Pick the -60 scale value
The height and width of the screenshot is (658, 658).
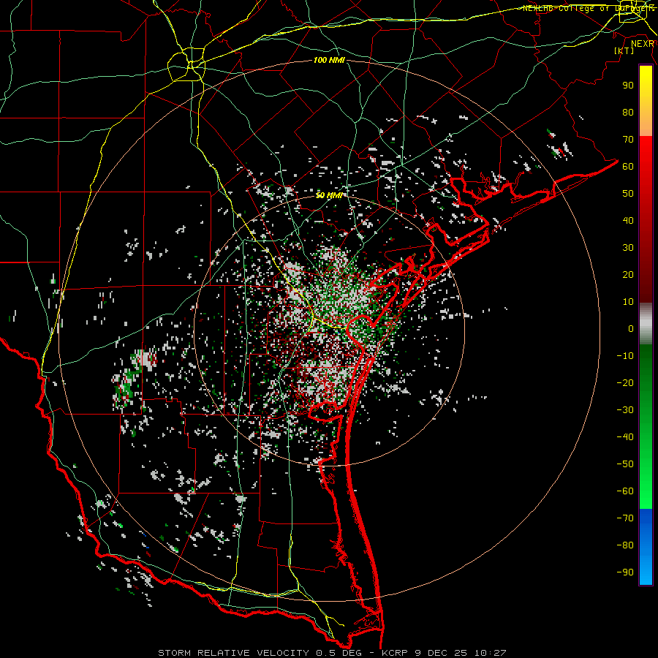[625, 491]
